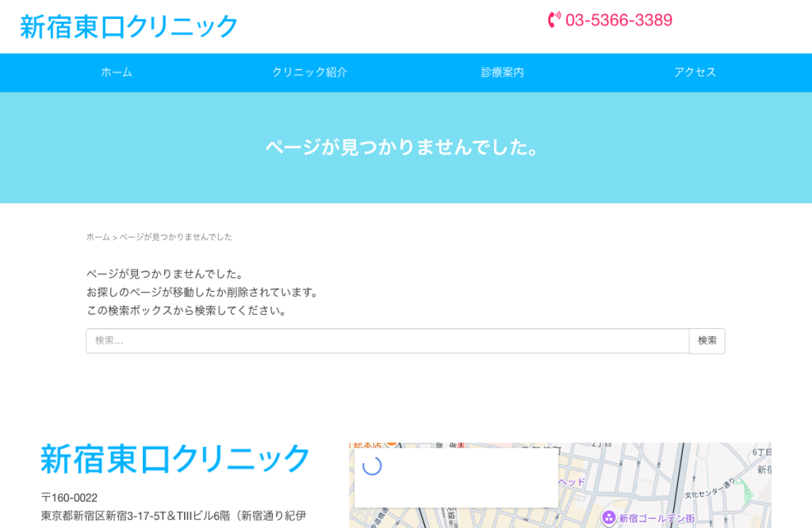Click the ホーム breadcrumb link

coord(98,237)
